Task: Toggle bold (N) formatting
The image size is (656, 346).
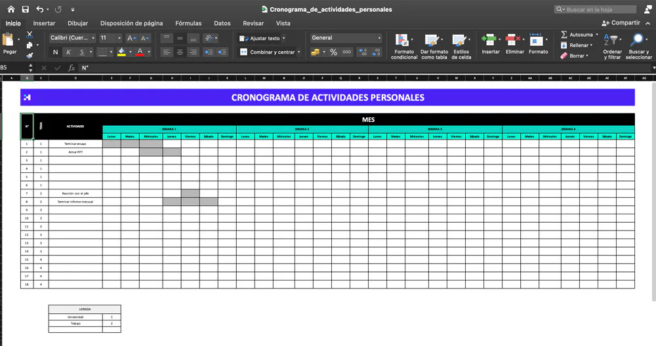Action: click(56, 52)
